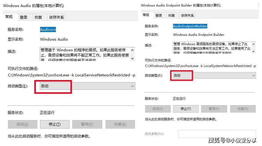Screen dimensions: 262x146
Task: Expand 启动类型 dropdown in Windows Audio dialog
Action: coord(88,86)
